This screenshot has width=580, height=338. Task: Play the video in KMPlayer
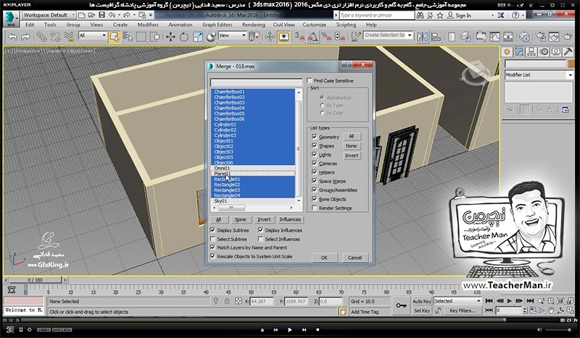(289, 329)
